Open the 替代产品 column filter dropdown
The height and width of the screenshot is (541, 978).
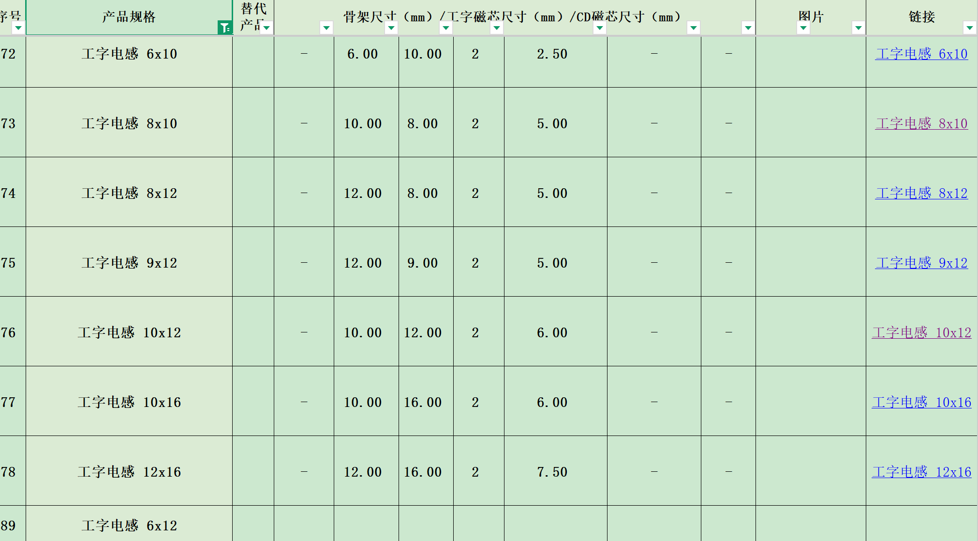pos(267,28)
